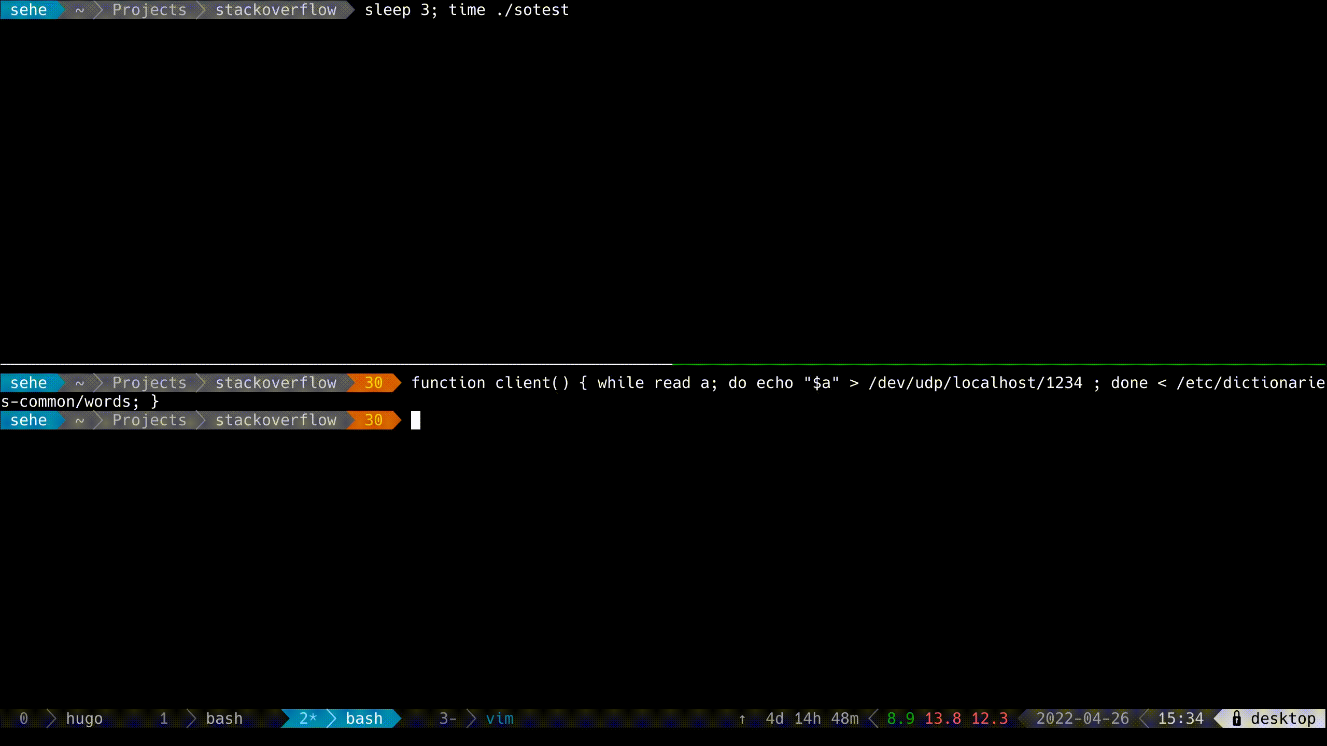Click the date 2022-04-26 in status bar
Viewport: 1327px width, 746px height.
pos(1082,719)
